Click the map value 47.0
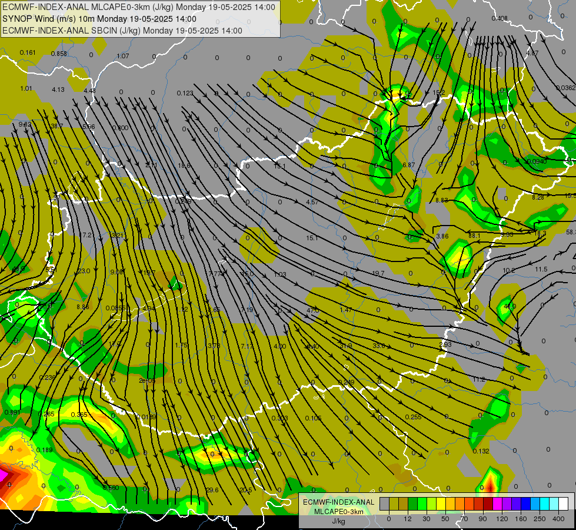 [312, 310]
